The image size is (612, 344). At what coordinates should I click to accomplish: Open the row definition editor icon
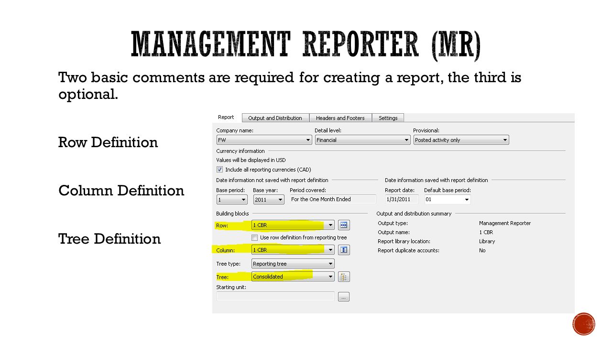344,225
